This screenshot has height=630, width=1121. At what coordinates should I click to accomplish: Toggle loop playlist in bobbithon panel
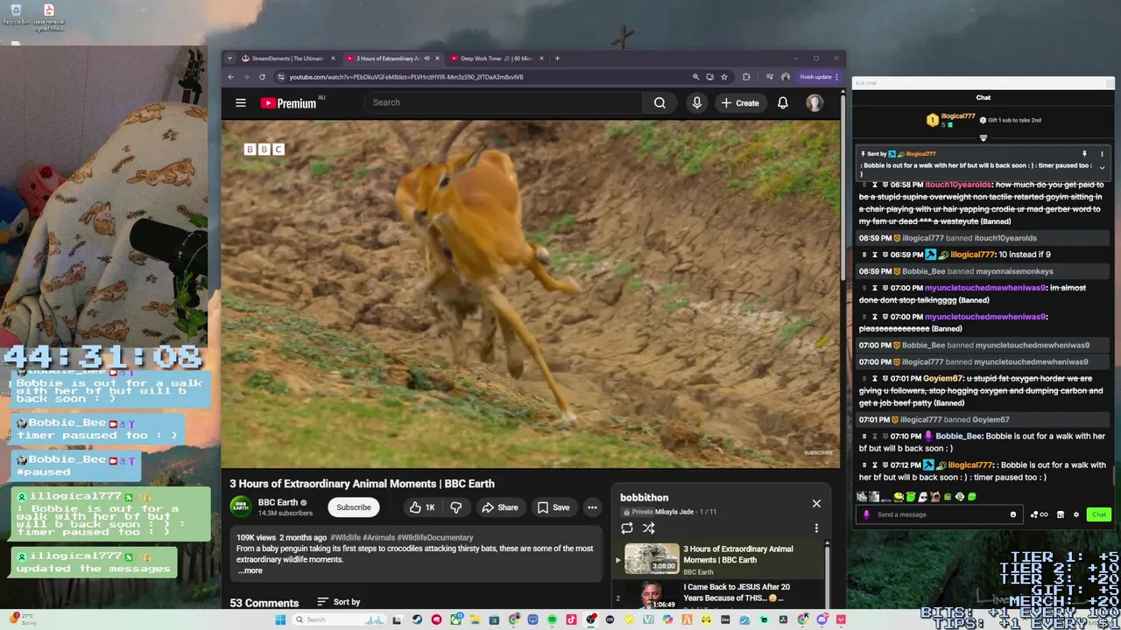[627, 528]
